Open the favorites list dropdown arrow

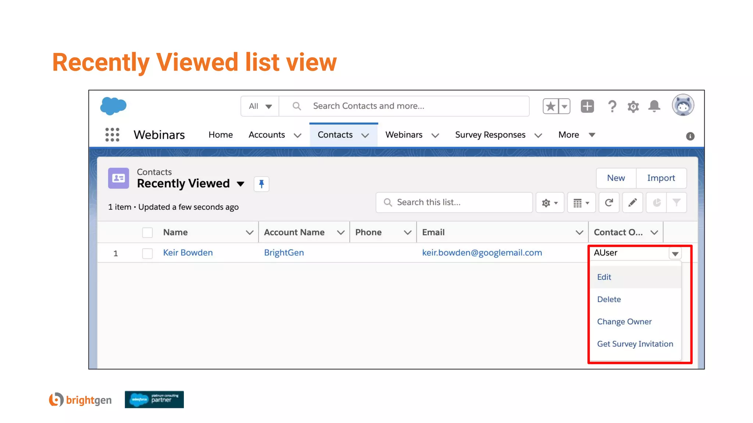(564, 106)
